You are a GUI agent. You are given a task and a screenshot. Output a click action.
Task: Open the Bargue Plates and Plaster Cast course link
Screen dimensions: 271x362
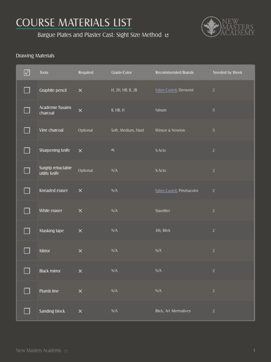pyautogui.click(x=100, y=35)
